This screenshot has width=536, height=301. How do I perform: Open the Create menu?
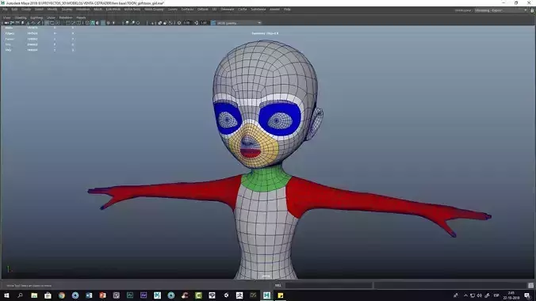pyautogui.click(x=26, y=10)
